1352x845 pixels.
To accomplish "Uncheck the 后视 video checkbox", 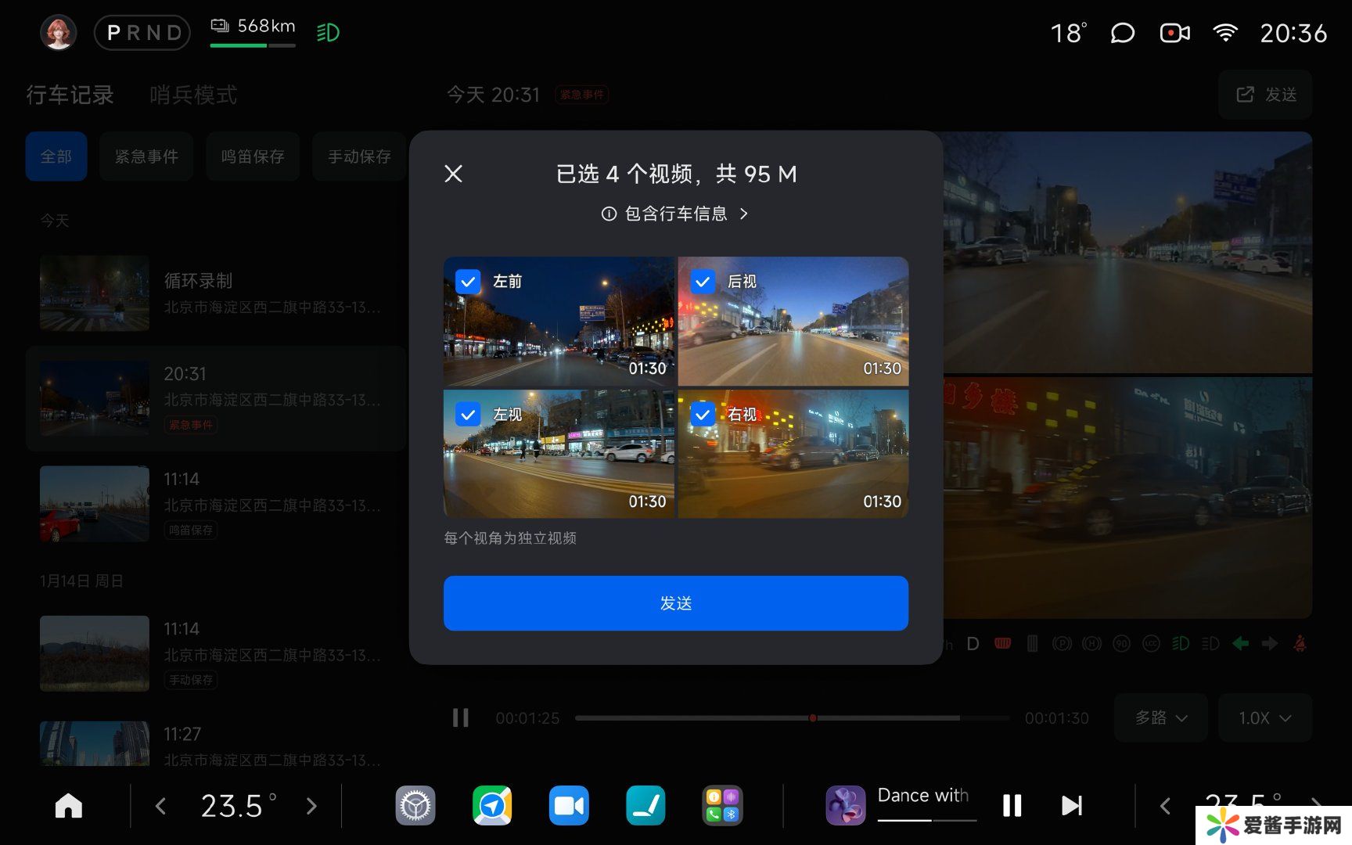I will coord(703,282).
